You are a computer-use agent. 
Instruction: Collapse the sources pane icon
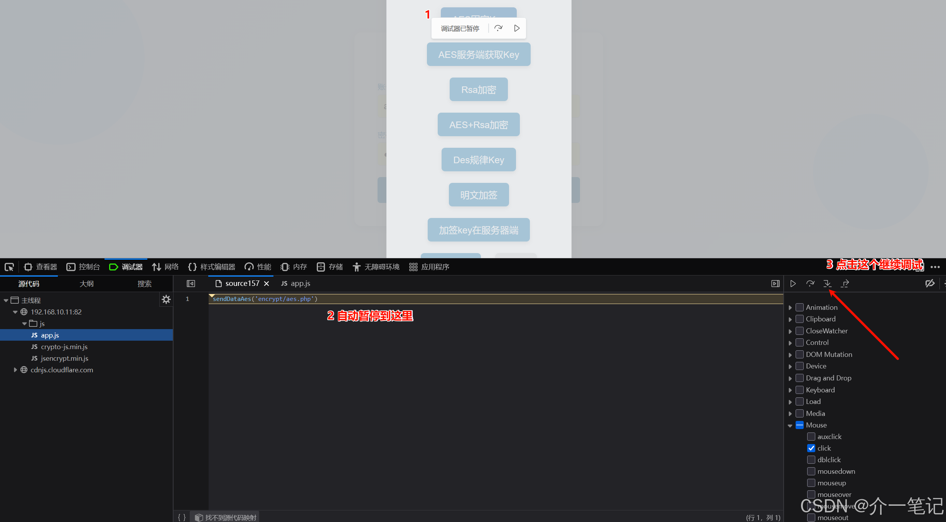(191, 284)
